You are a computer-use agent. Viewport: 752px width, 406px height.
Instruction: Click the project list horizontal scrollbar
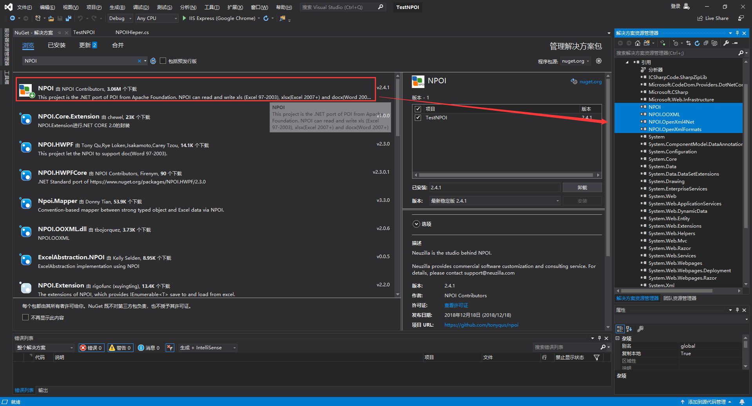click(506, 175)
